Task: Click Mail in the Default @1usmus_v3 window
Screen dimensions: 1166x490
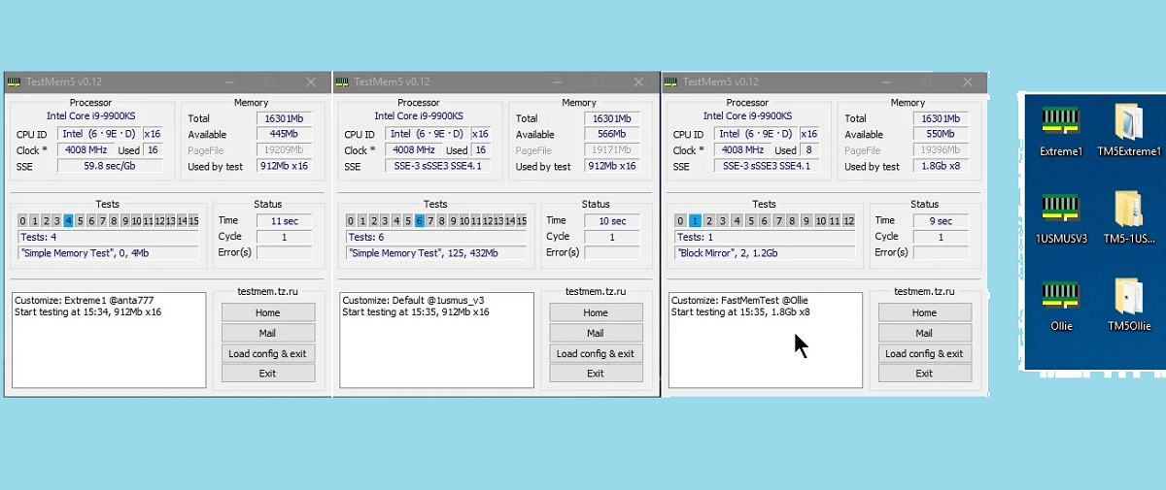Action: click(x=596, y=333)
